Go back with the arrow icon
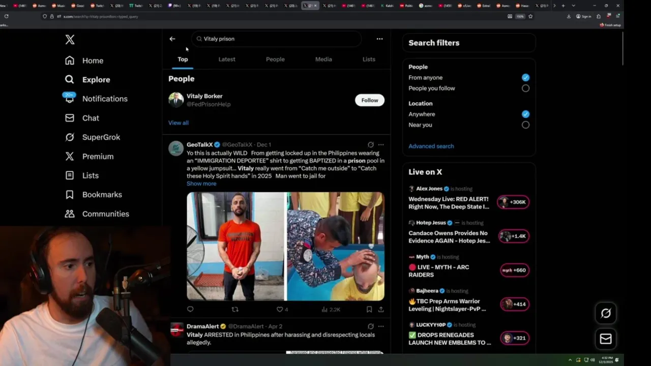 172,39
